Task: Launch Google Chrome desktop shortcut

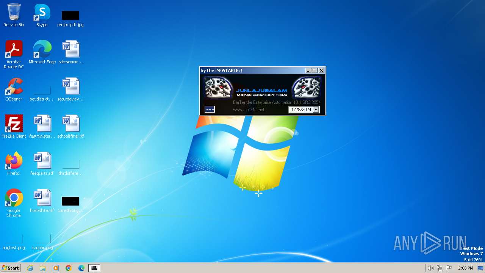Action: coord(14,203)
